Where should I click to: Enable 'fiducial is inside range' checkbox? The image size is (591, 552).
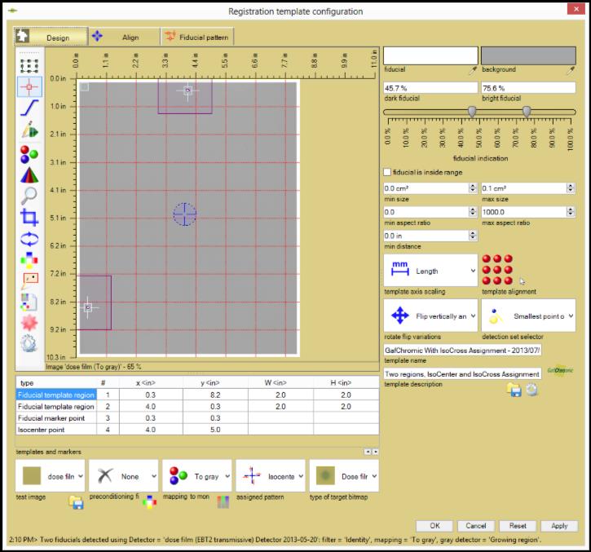pos(387,172)
